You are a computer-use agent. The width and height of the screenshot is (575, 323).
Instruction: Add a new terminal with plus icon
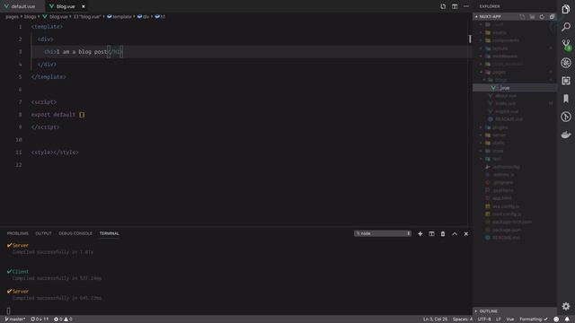[420, 233]
